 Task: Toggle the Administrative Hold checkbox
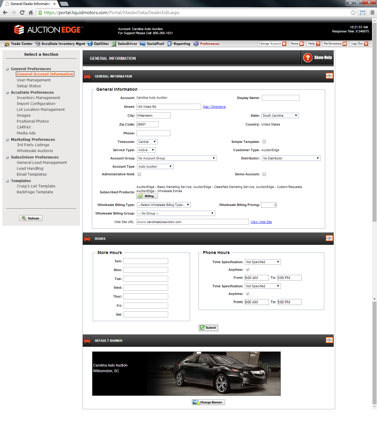tap(139, 174)
